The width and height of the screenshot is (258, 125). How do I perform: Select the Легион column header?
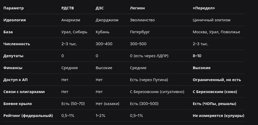[x=137, y=8]
